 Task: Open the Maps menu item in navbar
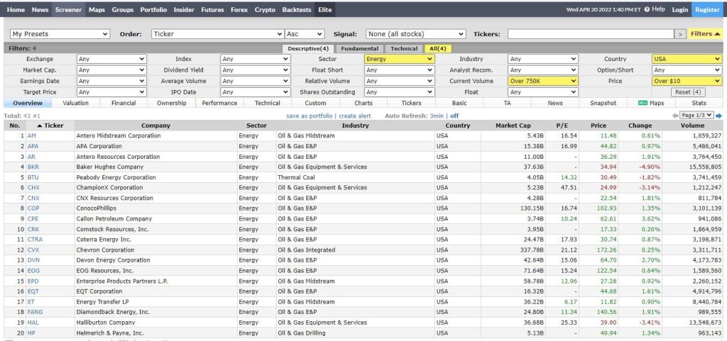click(x=97, y=10)
